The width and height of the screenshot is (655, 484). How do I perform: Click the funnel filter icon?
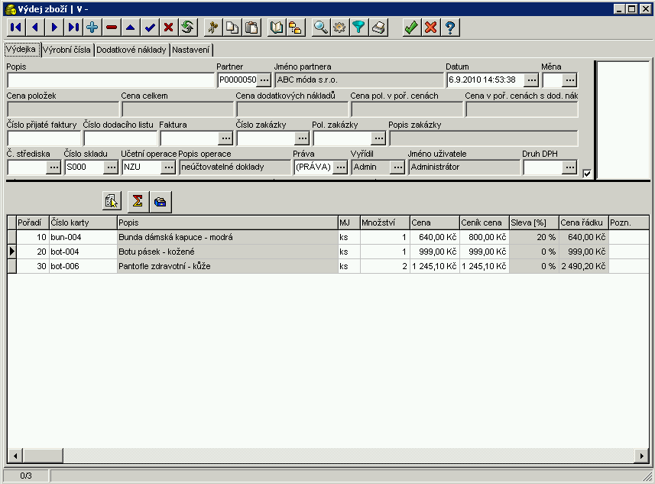point(358,28)
